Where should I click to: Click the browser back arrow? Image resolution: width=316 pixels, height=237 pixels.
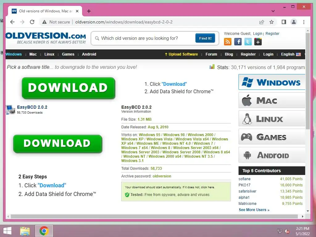[12, 22]
